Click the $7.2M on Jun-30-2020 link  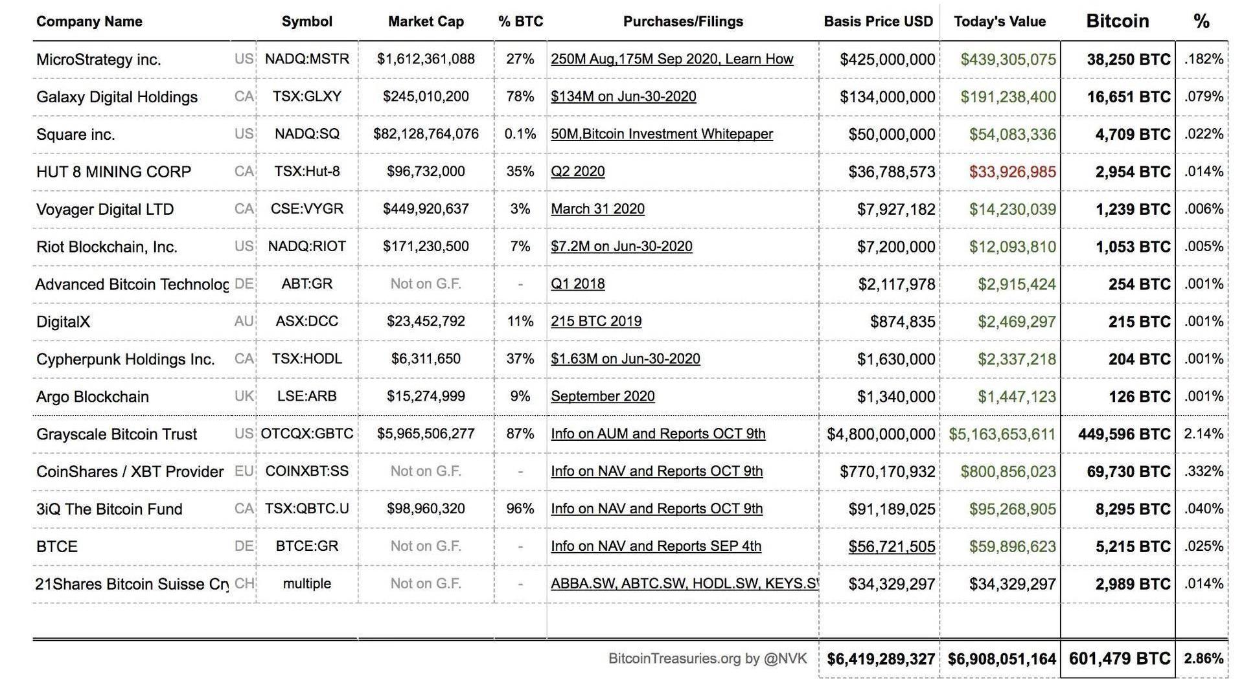pyautogui.click(x=621, y=247)
